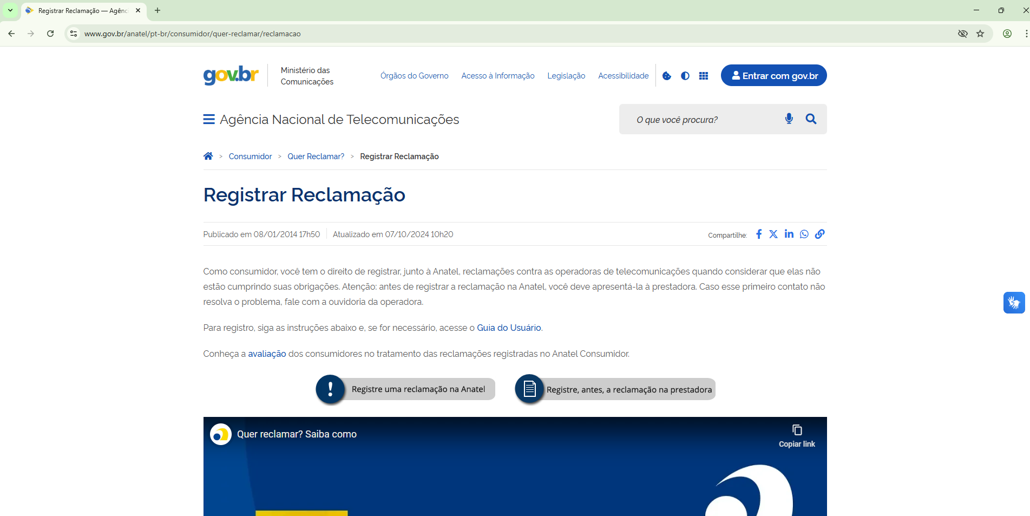Select the apps grid icon in the header
The width and height of the screenshot is (1030, 516).
703,75
